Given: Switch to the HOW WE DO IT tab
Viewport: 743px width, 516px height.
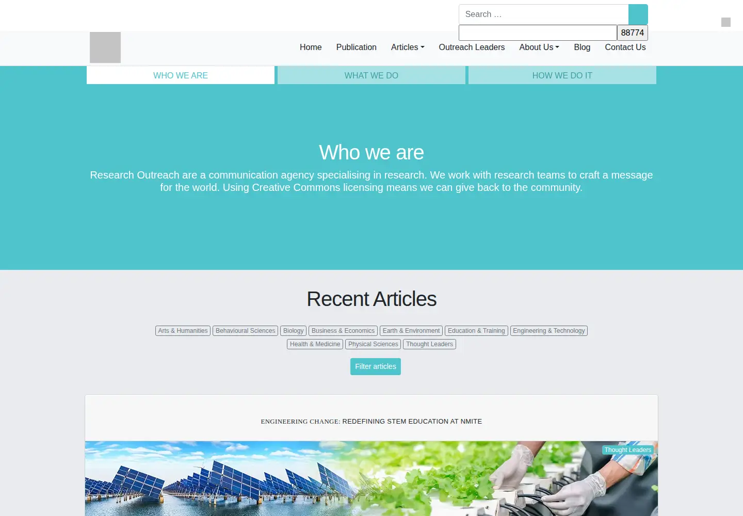Looking at the screenshot, I should (x=562, y=75).
